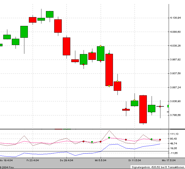Click the red candle on the Do 29.4.04 gridline
Viewport: 185px width, 169px height.
click(67, 46)
